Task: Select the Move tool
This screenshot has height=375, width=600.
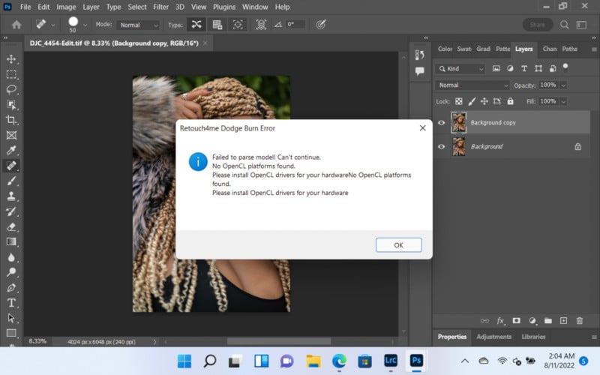Action: (x=11, y=58)
